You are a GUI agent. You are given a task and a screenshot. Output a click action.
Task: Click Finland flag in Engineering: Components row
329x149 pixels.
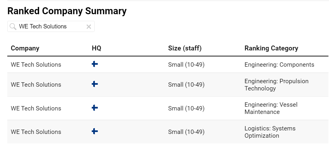point(95,64)
